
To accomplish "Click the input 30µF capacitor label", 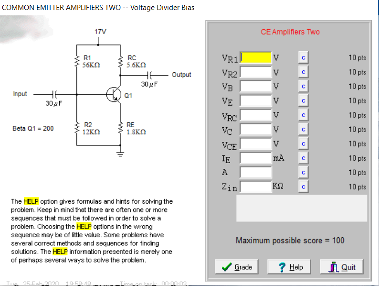I will (x=53, y=103).
